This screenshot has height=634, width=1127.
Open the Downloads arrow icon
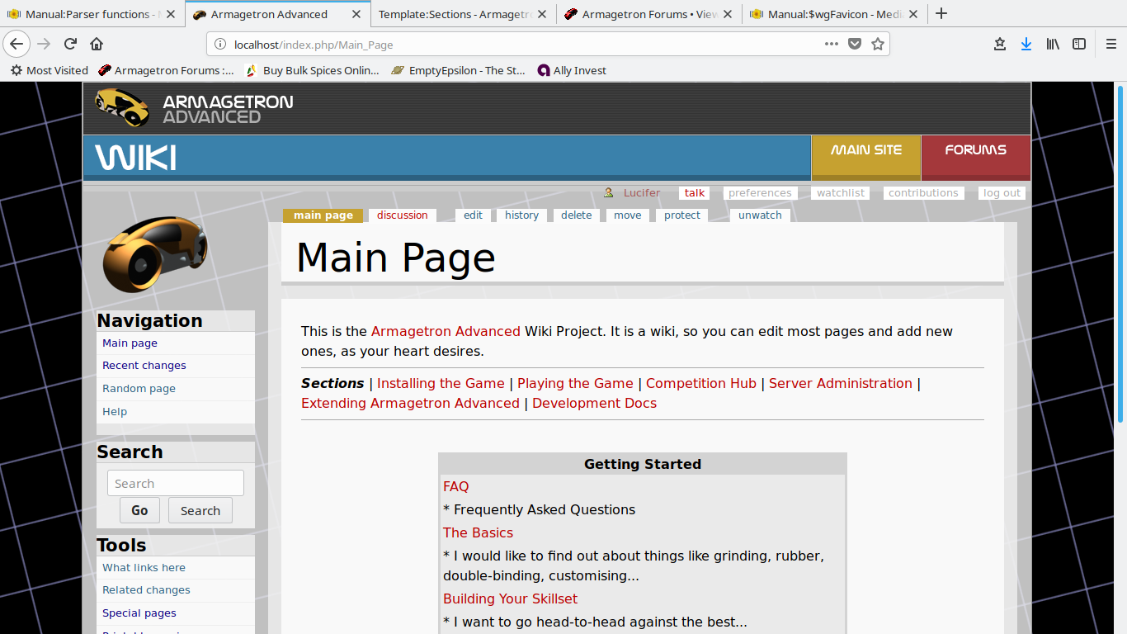click(x=1026, y=45)
